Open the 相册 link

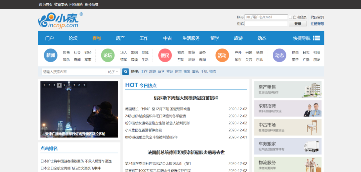(x=317, y=52)
